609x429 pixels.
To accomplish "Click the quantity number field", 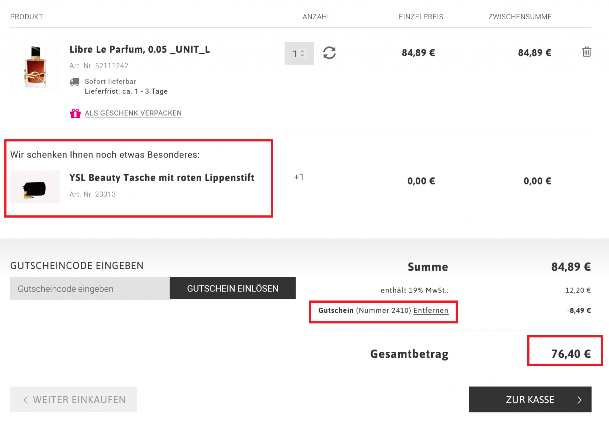I will click(x=295, y=54).
